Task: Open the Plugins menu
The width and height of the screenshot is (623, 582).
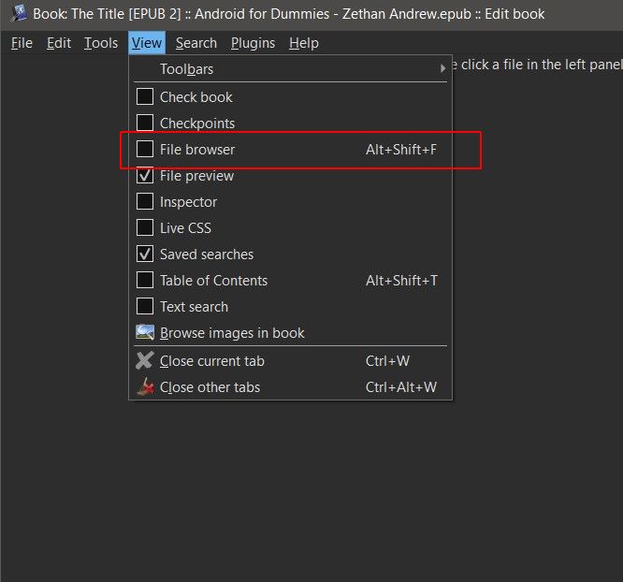Action: click(x=254, y=43)
